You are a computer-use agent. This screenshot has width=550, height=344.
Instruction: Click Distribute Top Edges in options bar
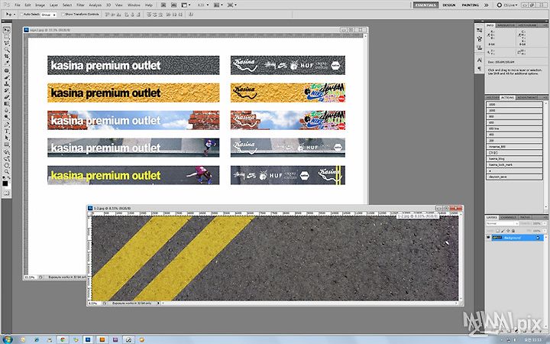point(149,15)
